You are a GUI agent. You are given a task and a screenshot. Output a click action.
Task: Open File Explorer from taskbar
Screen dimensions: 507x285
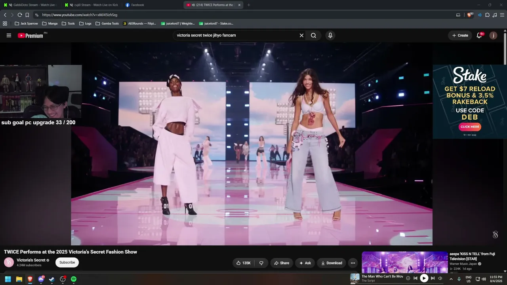[19, 279]
